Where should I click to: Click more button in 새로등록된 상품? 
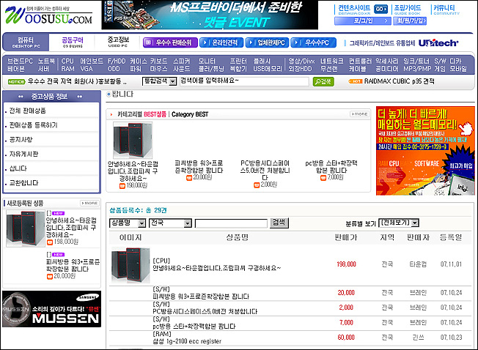coord(89,203)
